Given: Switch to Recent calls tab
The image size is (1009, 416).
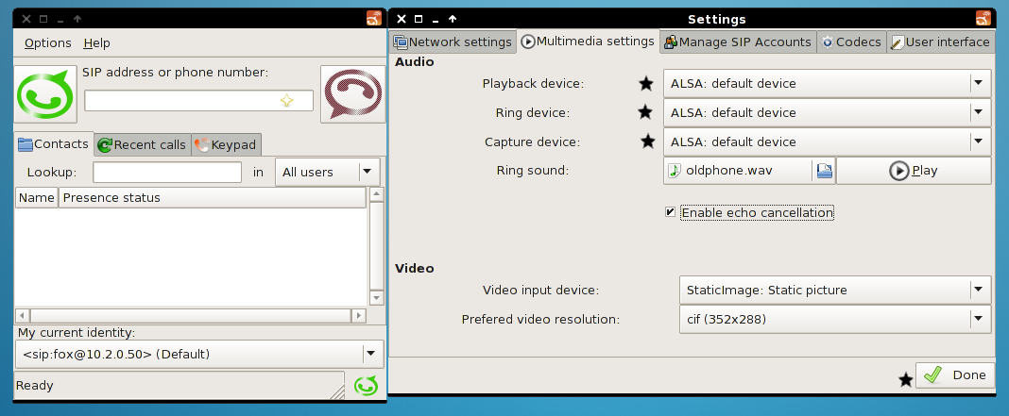Looking at the screenshot, I should (142, 144).
